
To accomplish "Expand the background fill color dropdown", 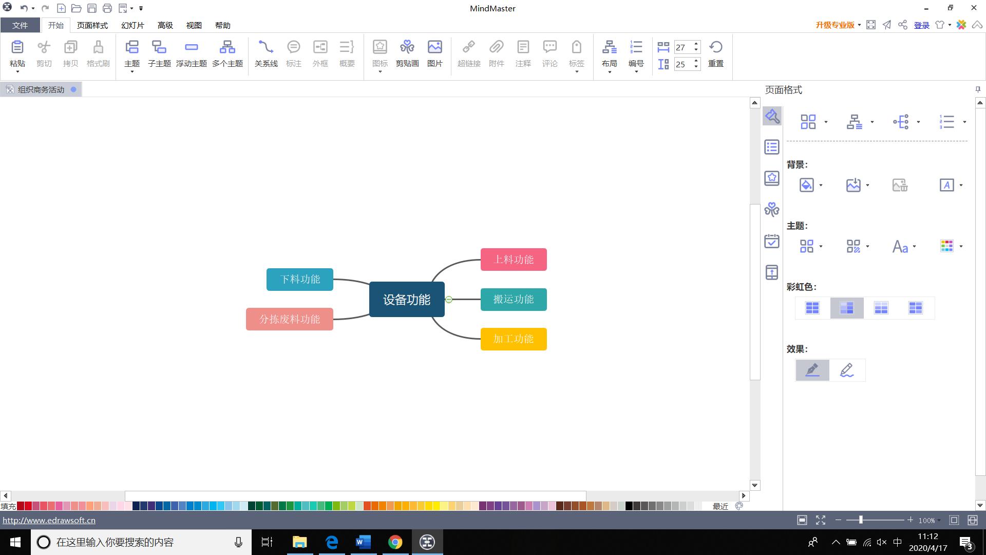I will (x=821, y=186).
